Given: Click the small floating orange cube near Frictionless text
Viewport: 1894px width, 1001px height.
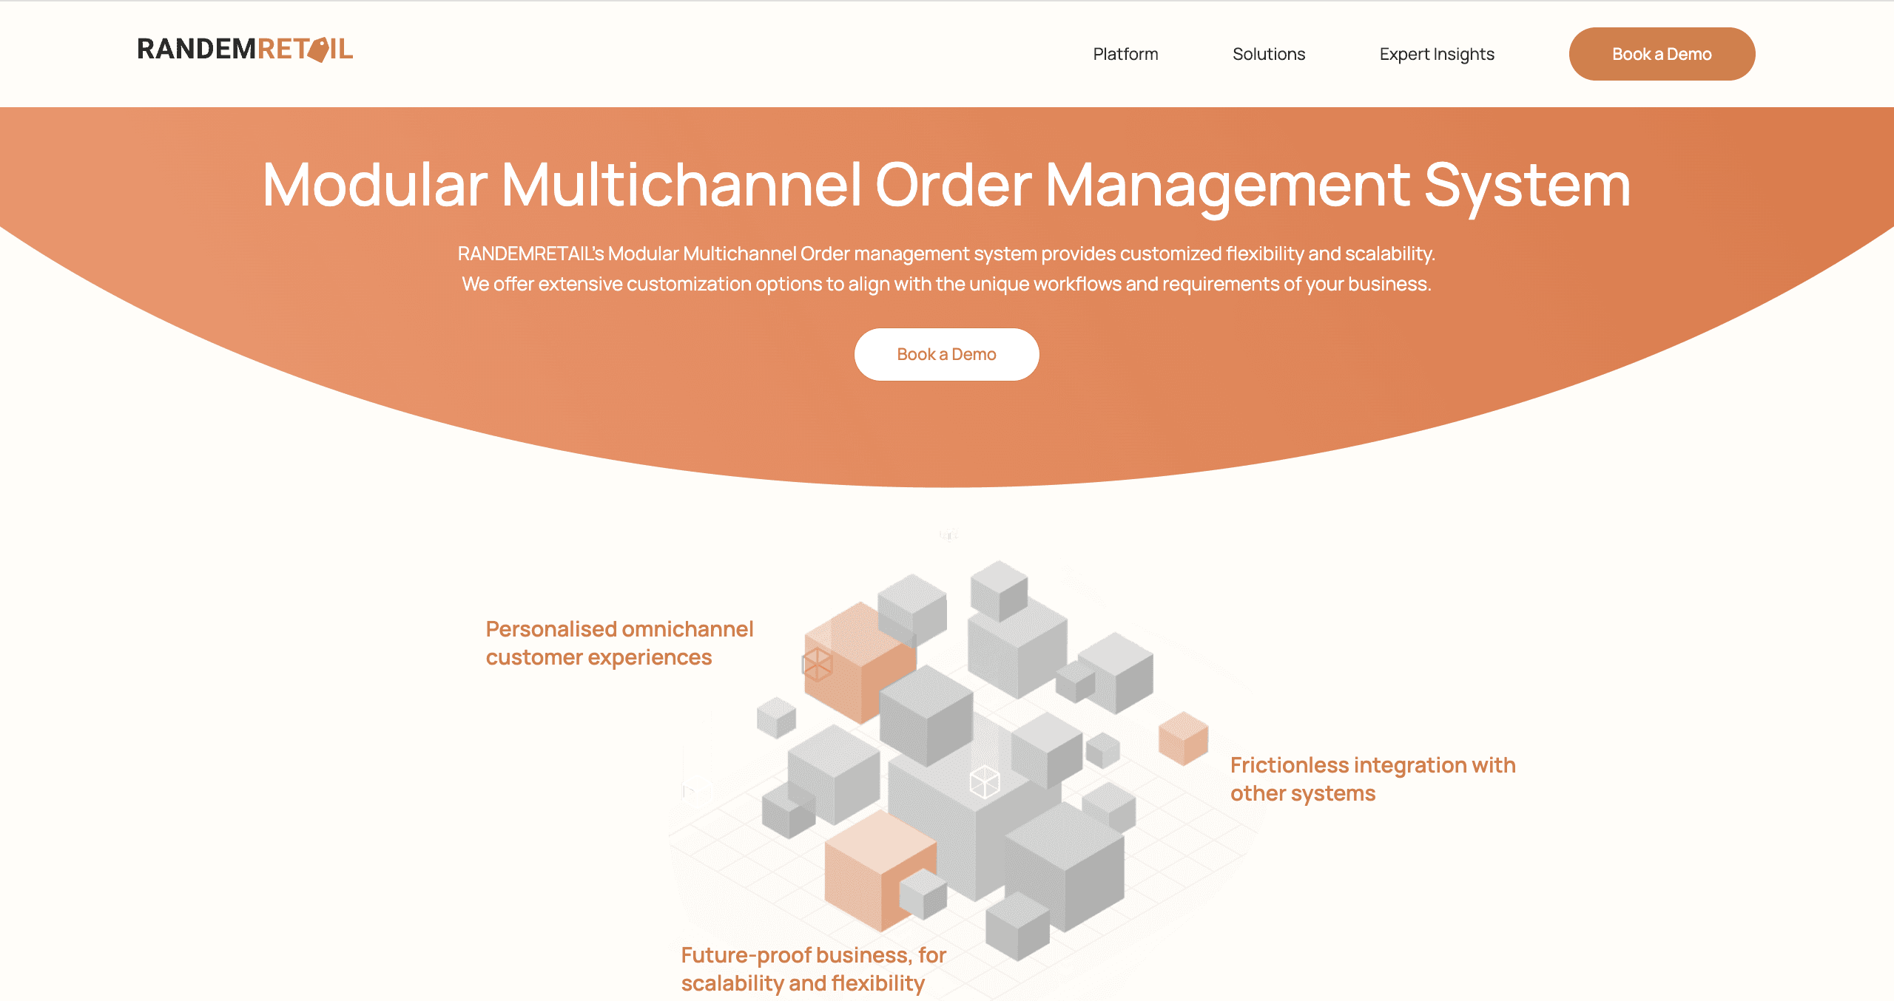Looking at the screenshot, I should [1183, 738].
